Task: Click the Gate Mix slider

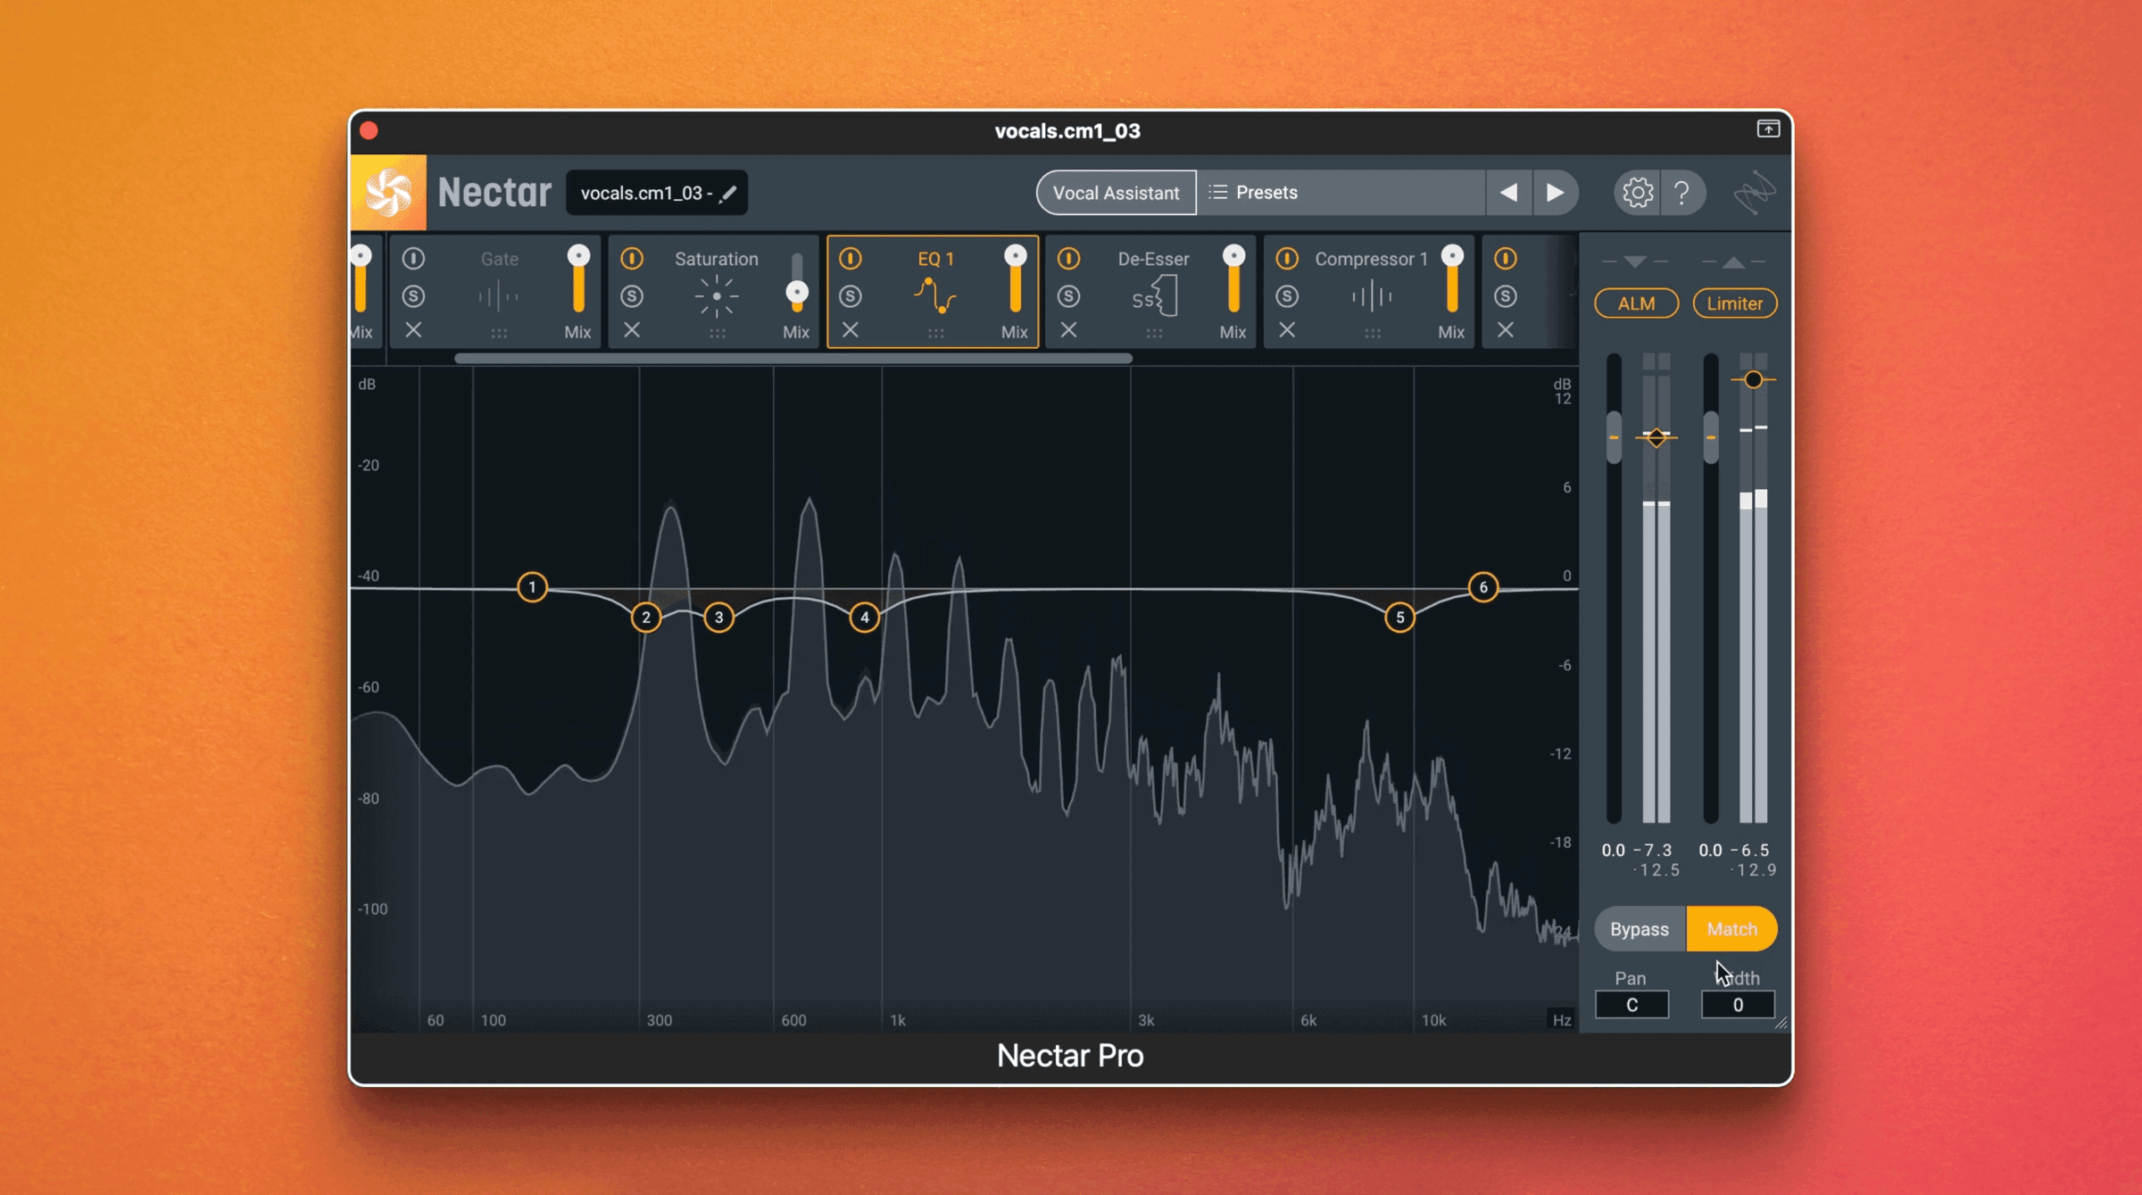Action: 578,279
